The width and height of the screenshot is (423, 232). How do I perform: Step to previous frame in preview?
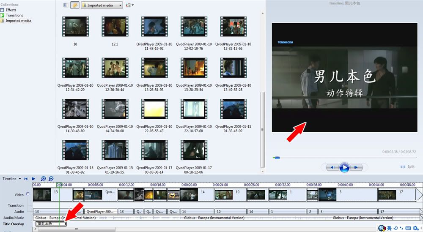pos(333,167)
